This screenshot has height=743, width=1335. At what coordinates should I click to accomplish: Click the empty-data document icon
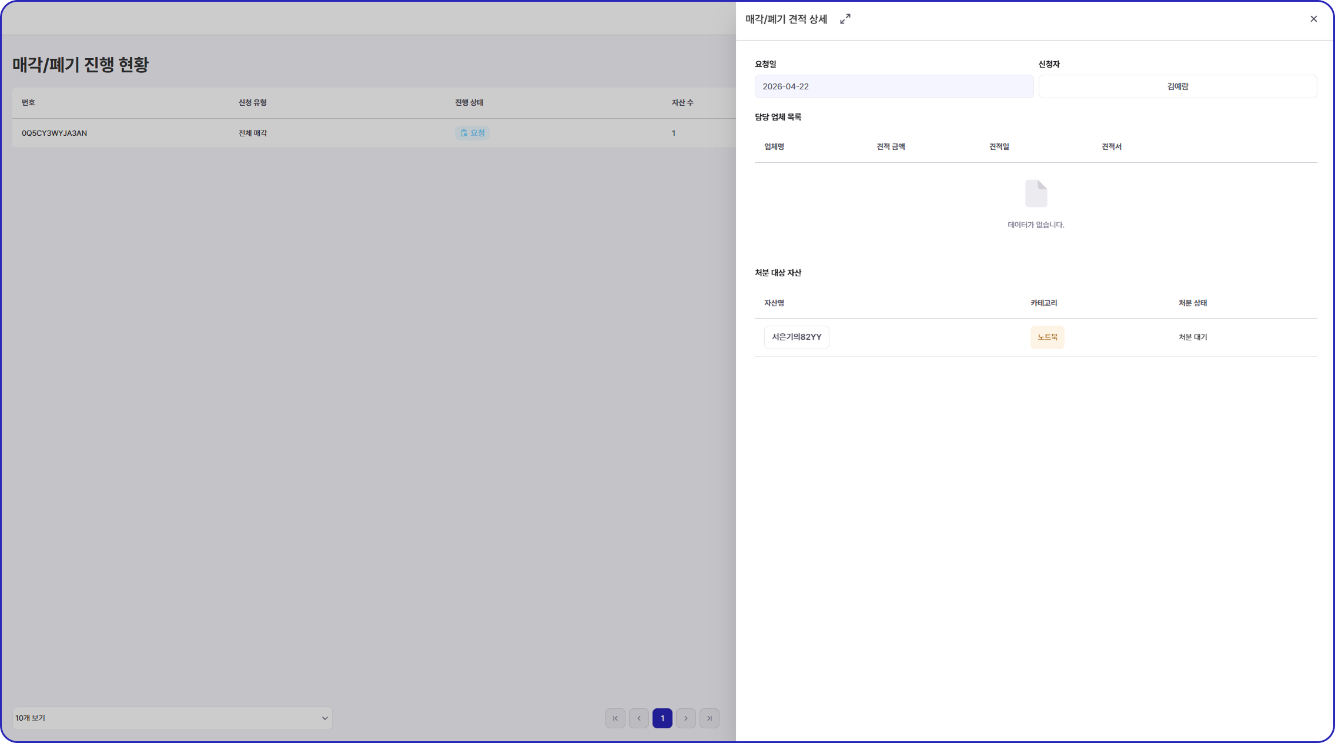tap(1036, 193)
